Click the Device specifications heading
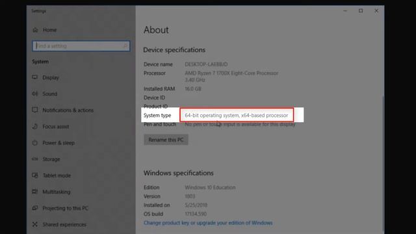 click(x=174, y=50)
